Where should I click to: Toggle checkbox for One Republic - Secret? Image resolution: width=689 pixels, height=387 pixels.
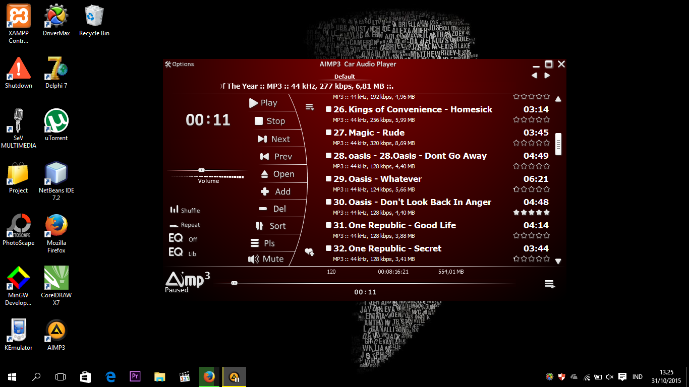(x=328, y=248)
